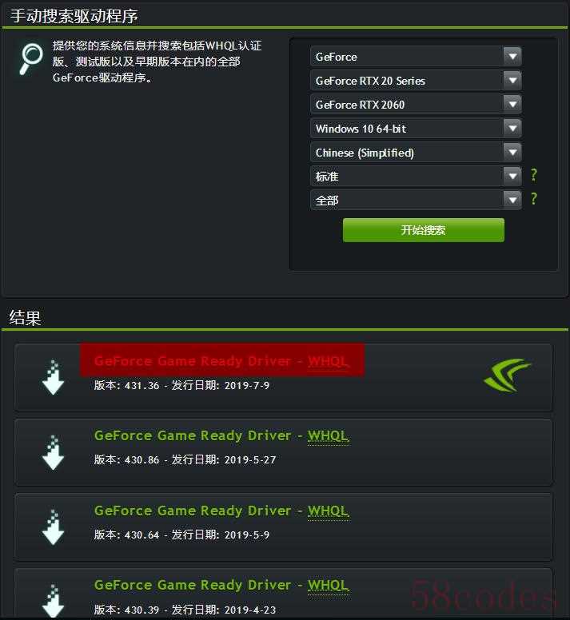Open the GeForce RTX 2060 product dropdown
Viewport: 570px width, 620px height.
click(x=416, y=105)
